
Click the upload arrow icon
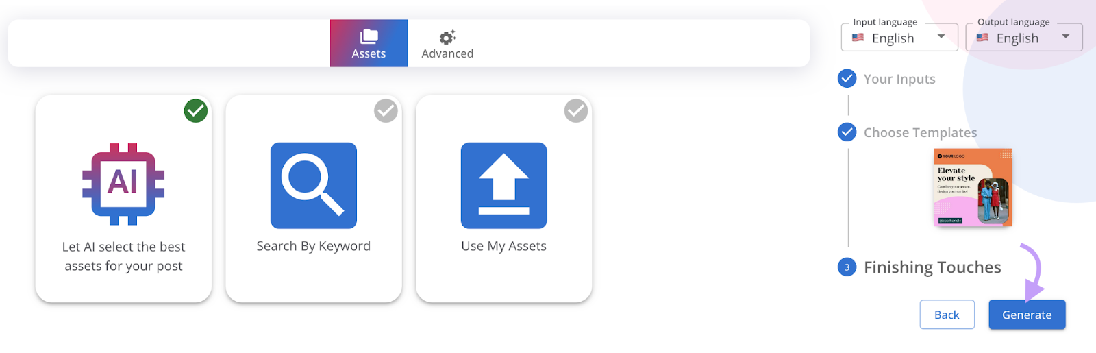click(503, 185)
